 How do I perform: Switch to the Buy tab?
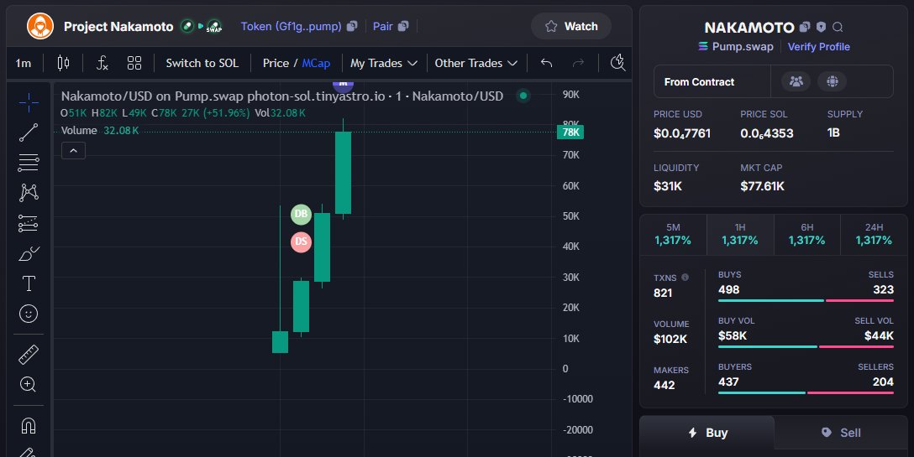click(x=707, y=433)
